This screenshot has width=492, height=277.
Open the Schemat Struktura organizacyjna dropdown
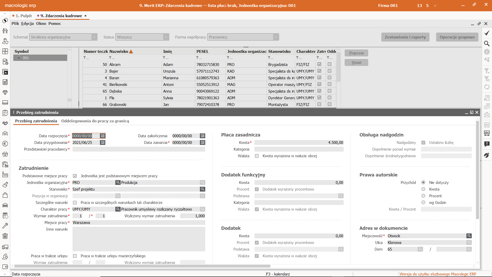[94, 37]
